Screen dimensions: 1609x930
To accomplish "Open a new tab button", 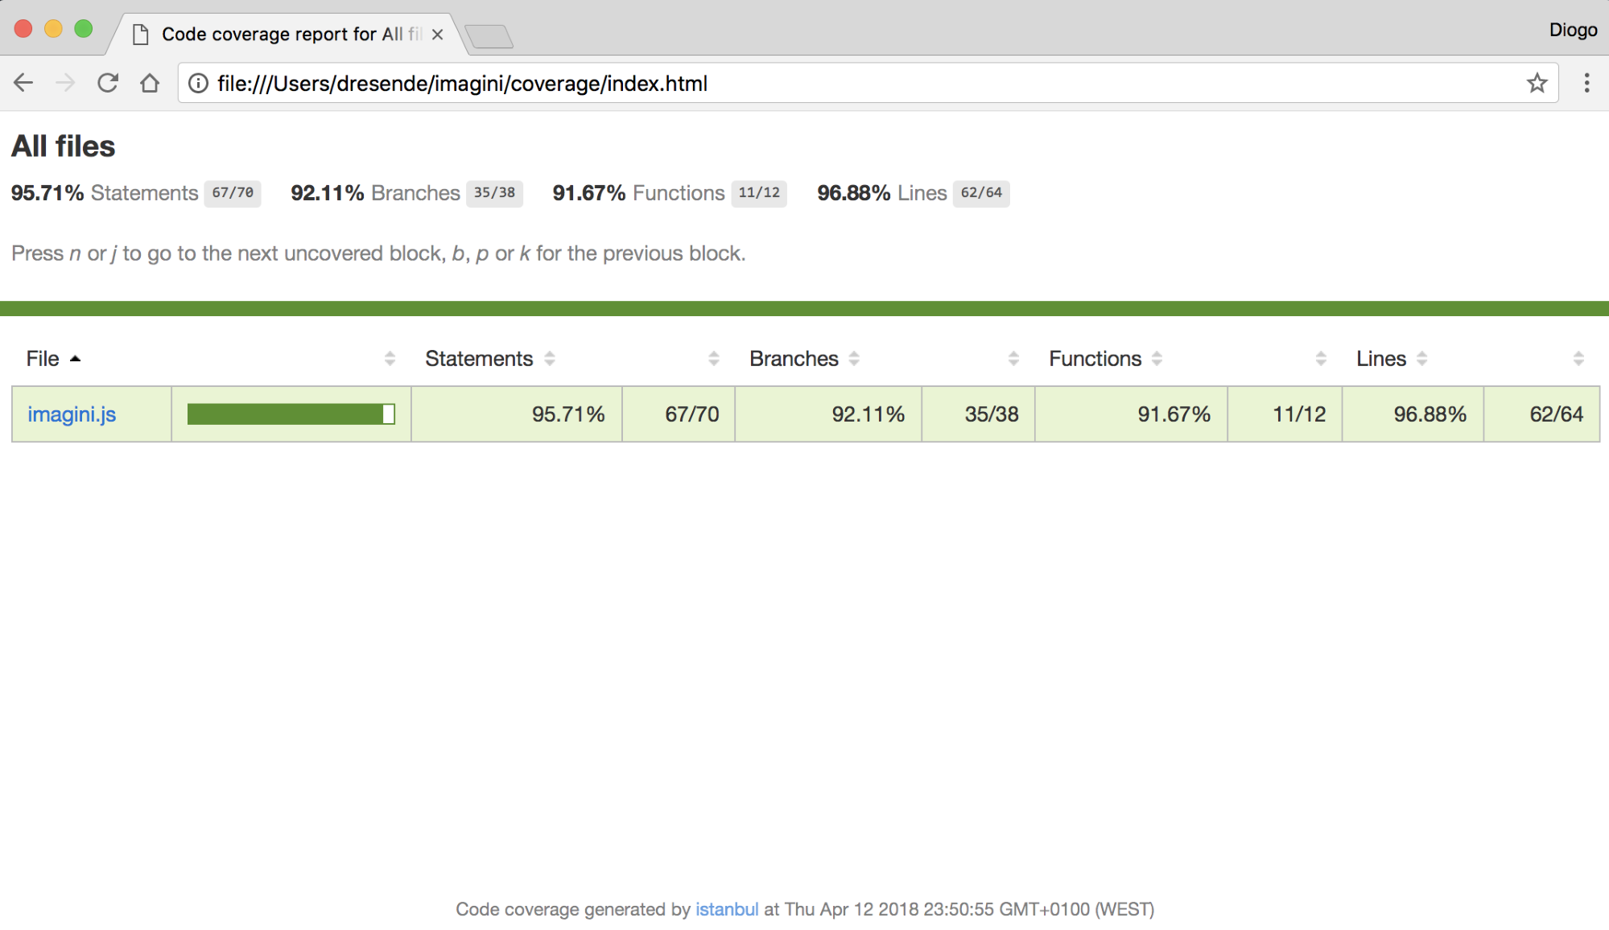I will click(489, 36).
